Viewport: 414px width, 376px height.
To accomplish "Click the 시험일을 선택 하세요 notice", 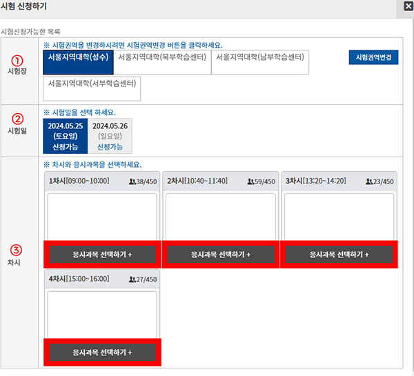I will [x=79, y=112].
